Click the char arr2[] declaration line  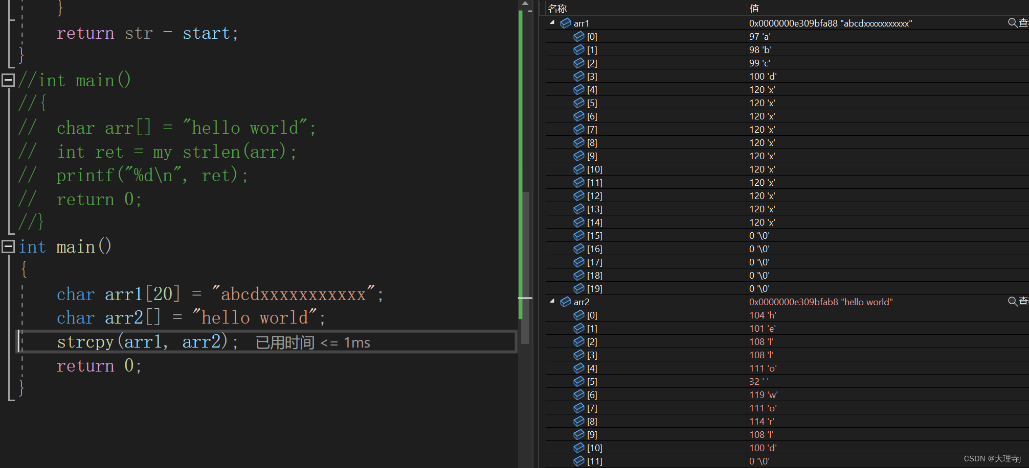[x=191, y=318]
